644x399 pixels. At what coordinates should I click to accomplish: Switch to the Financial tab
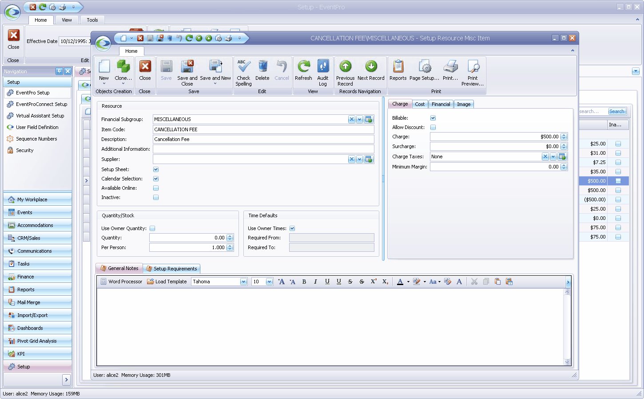[x=441, y=104]
